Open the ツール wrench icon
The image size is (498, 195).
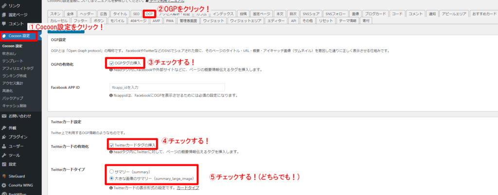coord(4,155)
